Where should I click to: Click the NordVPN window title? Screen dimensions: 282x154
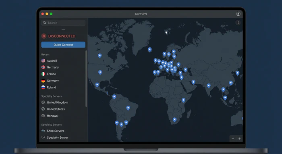point(141,14)
